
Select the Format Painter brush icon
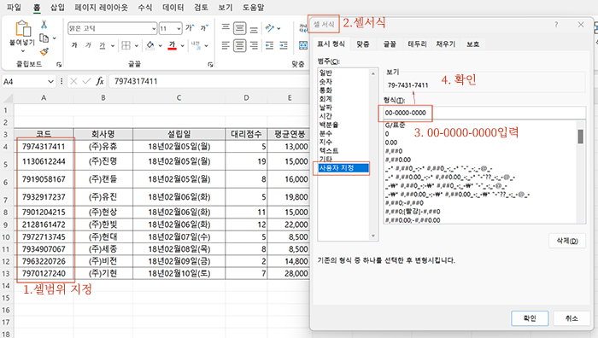pyautogui.click(x=44, y=51)
